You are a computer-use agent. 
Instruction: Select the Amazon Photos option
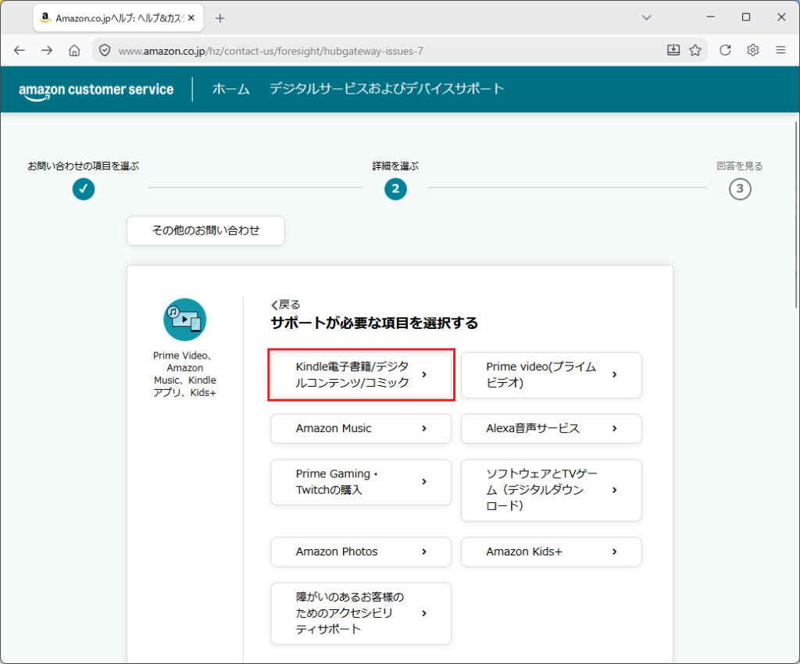(361, 552)
